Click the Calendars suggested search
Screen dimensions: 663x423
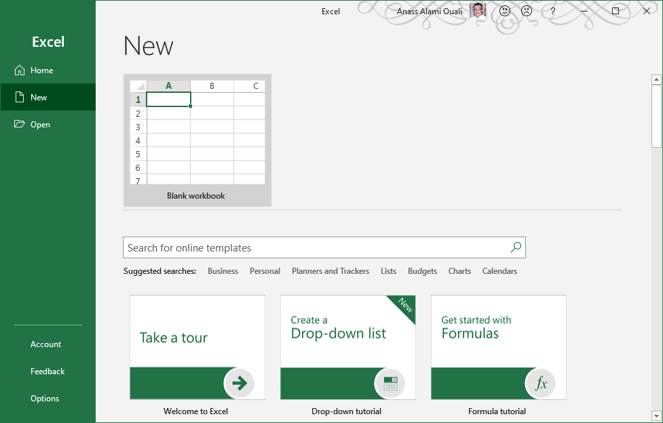(x=499, y=270)
